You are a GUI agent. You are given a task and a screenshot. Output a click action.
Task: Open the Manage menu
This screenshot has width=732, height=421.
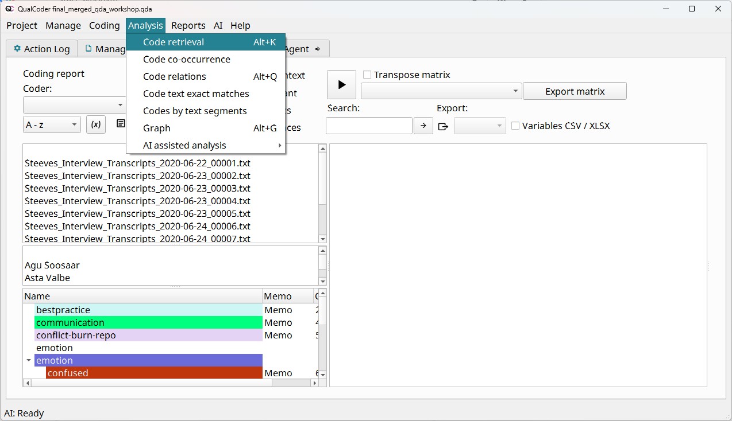[x=63, y=25]
